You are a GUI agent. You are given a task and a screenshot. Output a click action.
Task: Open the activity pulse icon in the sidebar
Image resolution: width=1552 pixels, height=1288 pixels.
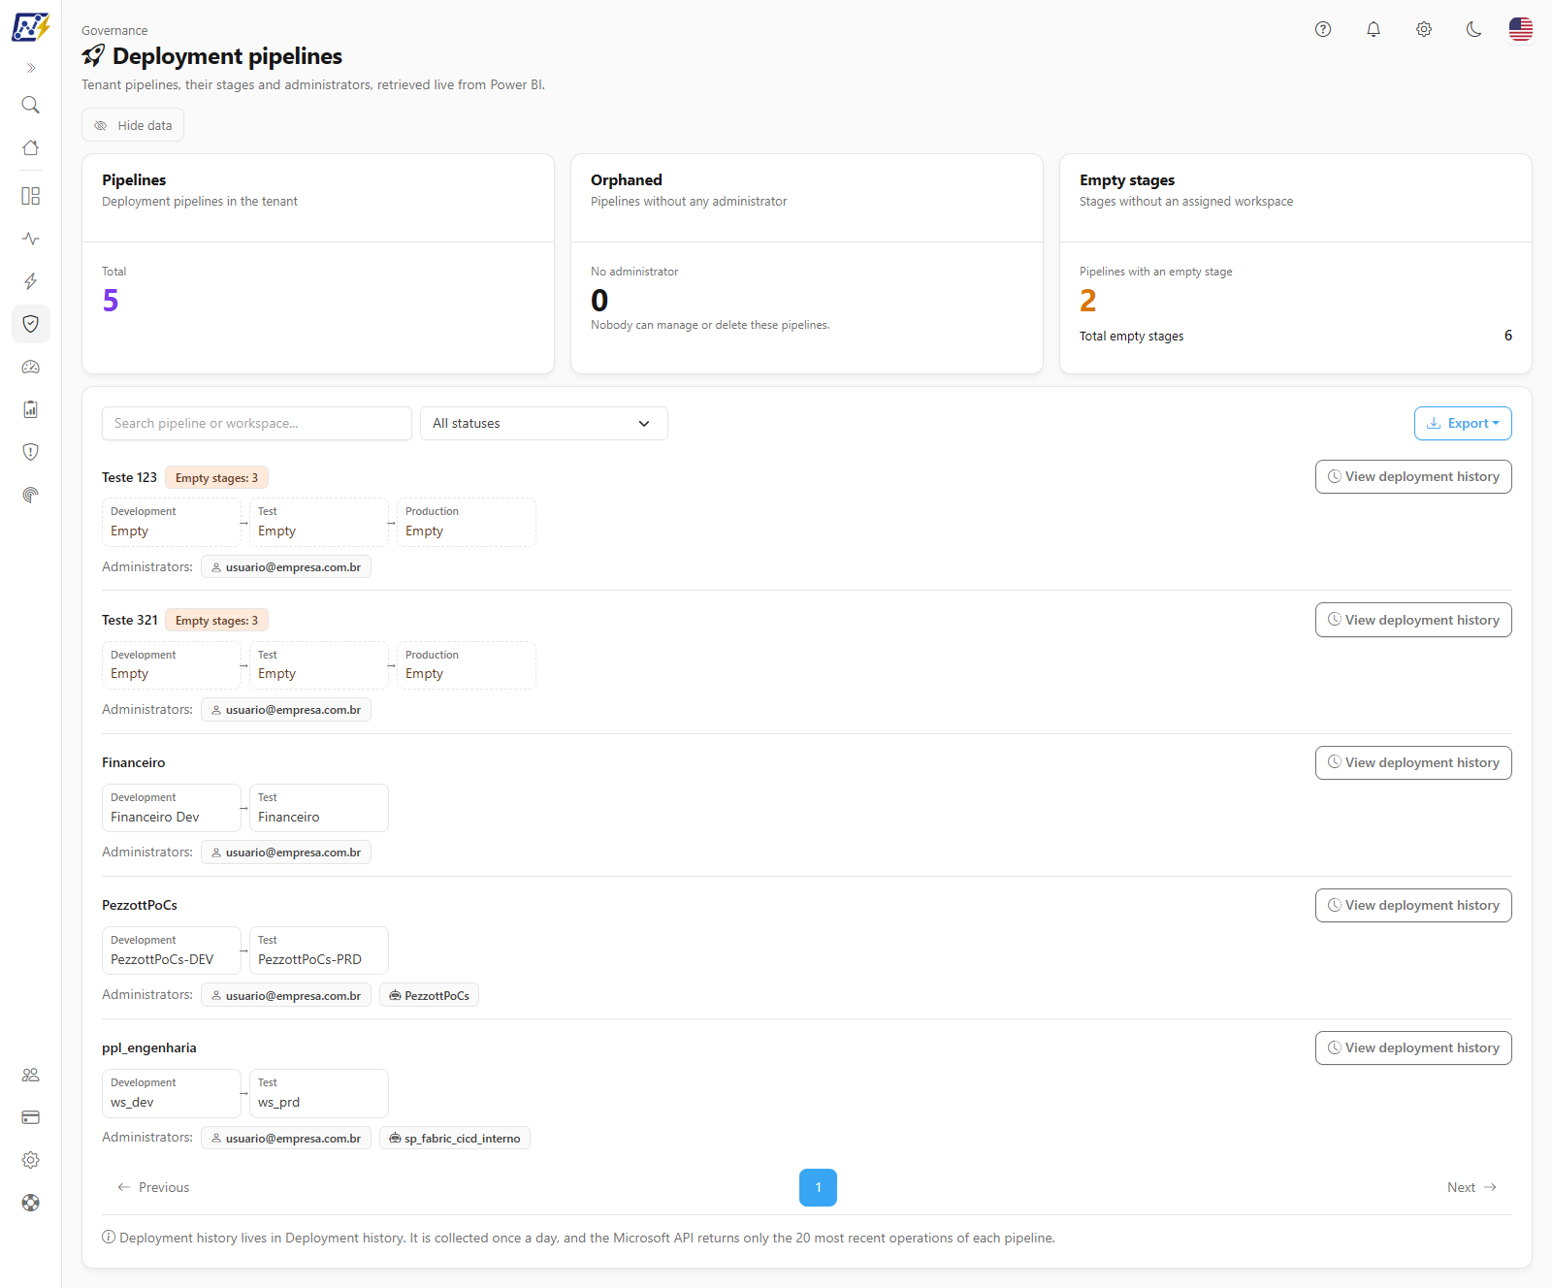31,239
